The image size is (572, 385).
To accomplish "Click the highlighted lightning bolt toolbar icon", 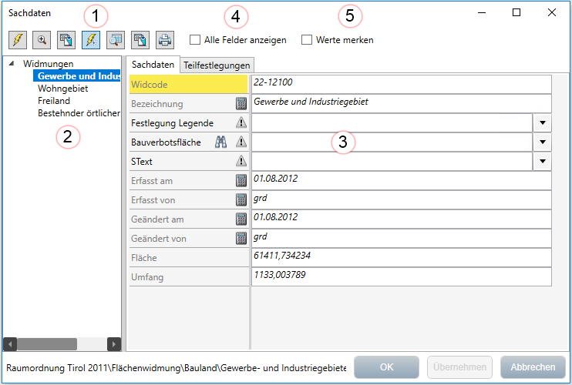I will click(x=91, y=40).
